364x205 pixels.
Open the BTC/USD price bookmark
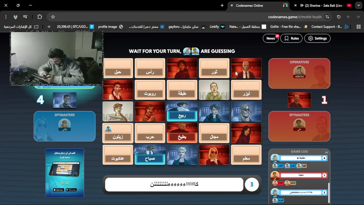coord(75,27)
